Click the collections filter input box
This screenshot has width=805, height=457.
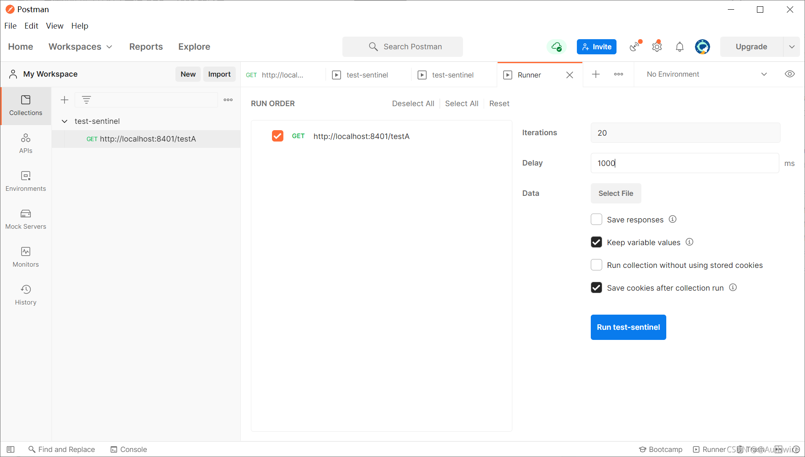coord(146,100)
